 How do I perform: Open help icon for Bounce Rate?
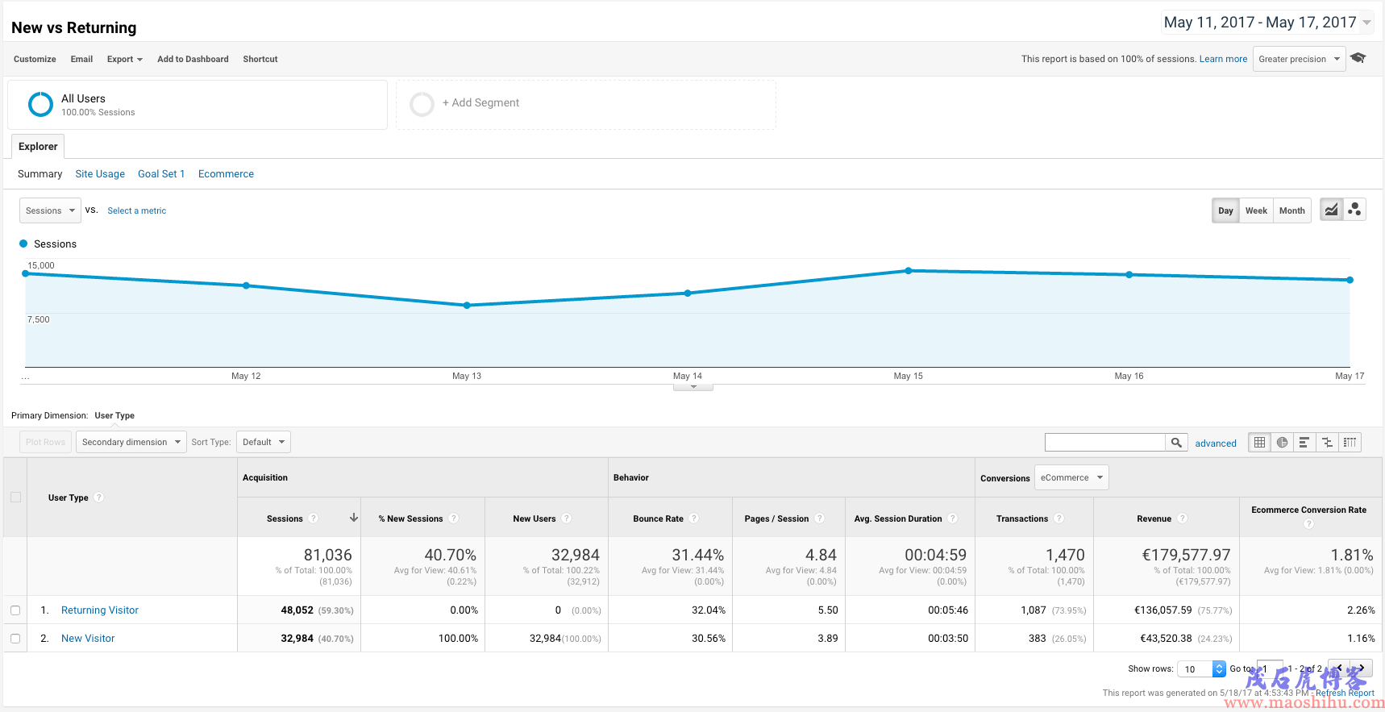tap(694, 518)
